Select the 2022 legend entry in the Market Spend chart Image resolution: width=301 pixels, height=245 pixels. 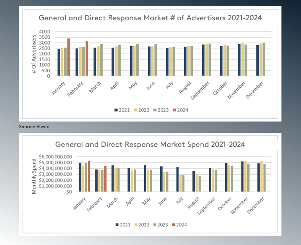pos(142,225)
